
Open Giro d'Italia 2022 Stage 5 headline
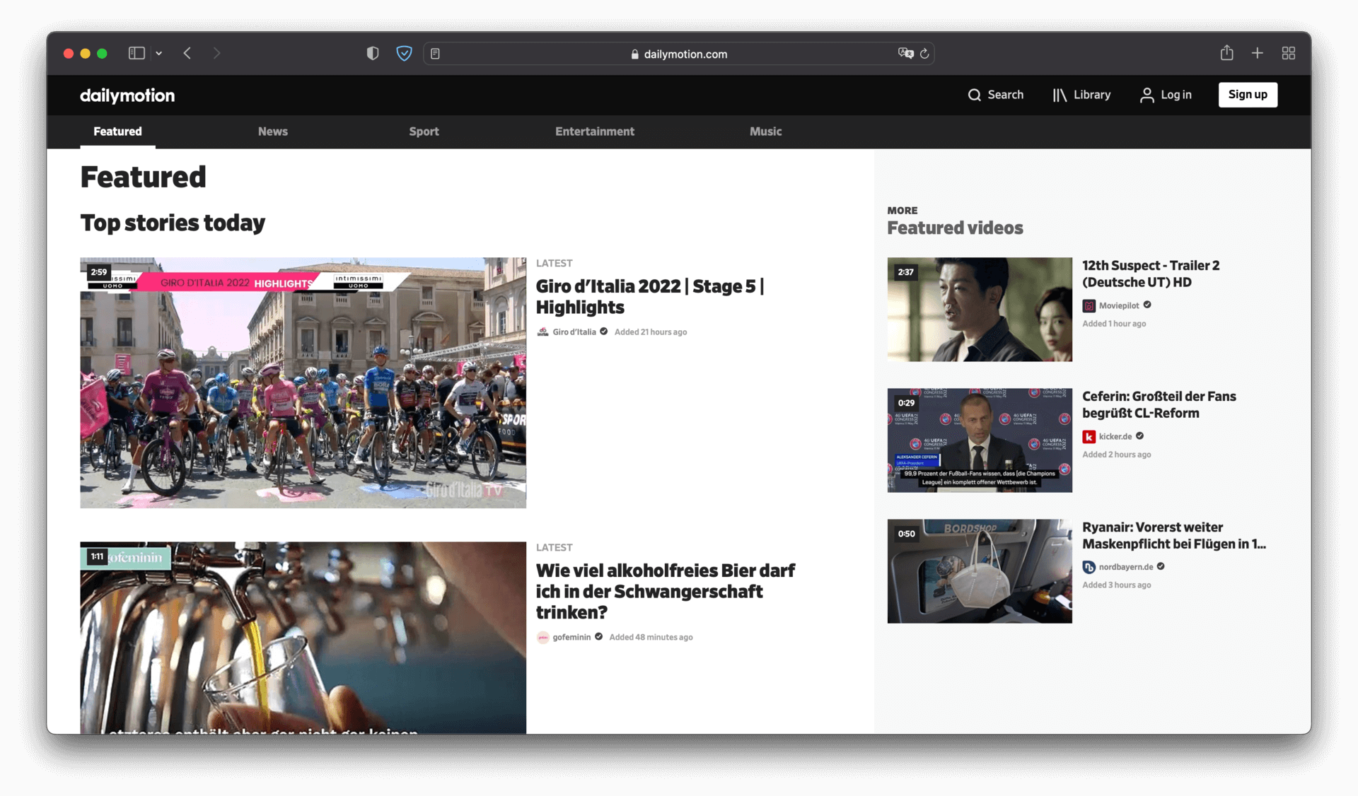pyautogui.click(x=649, y=297)
